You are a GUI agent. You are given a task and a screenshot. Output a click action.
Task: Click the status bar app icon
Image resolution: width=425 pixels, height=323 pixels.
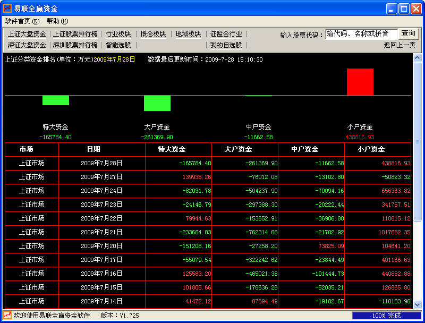[7, 316]
